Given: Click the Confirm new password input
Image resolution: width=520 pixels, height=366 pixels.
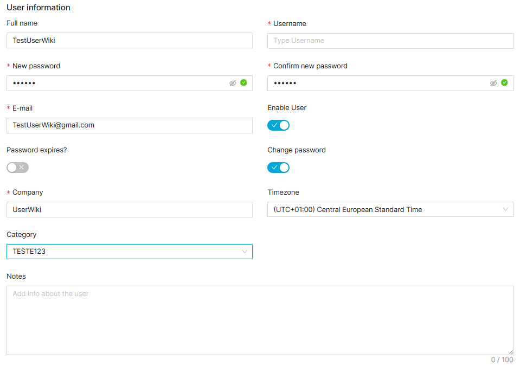Looking at the screenshot, I should coord(380,83).
